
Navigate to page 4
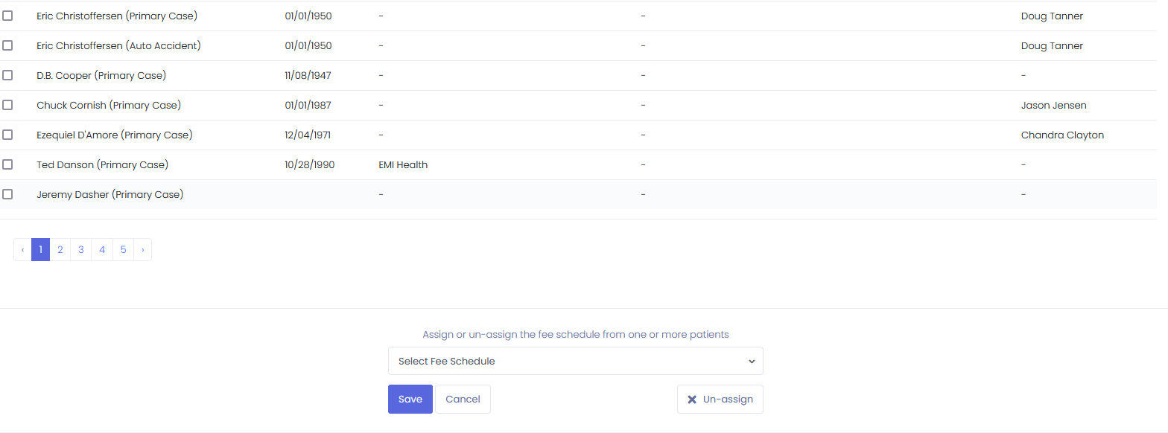tap(102, 250)
